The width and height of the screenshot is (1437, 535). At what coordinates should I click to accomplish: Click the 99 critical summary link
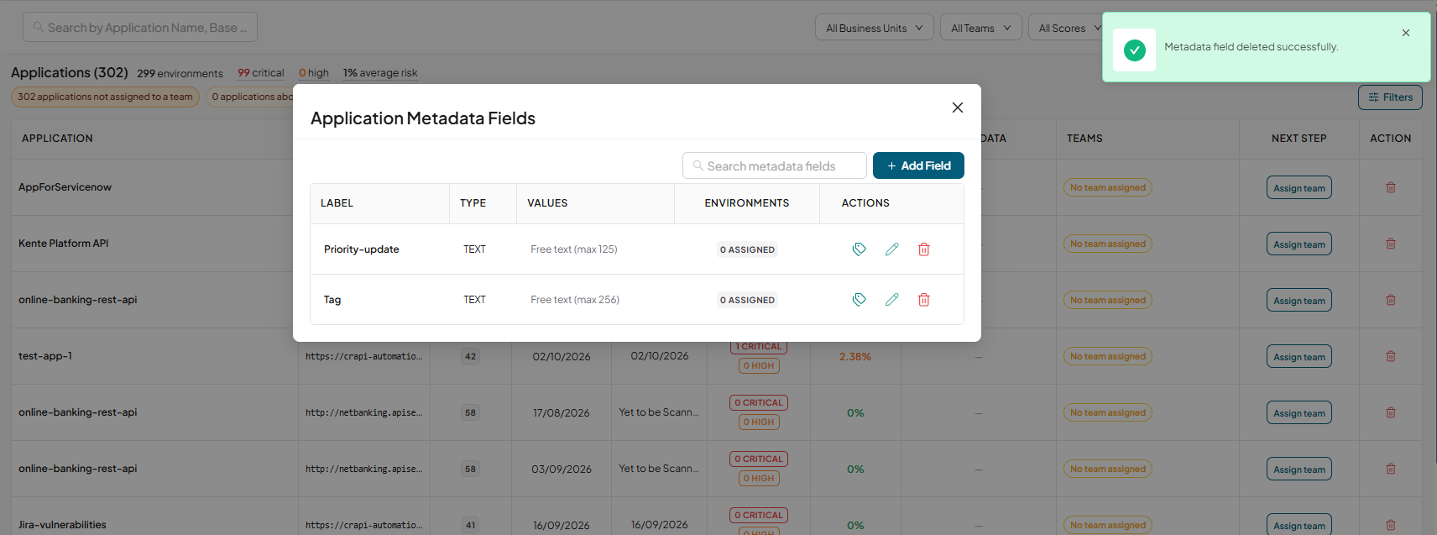tap(260, 73)
